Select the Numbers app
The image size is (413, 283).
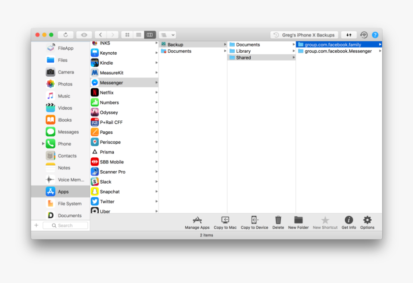(x=124, y=103)
